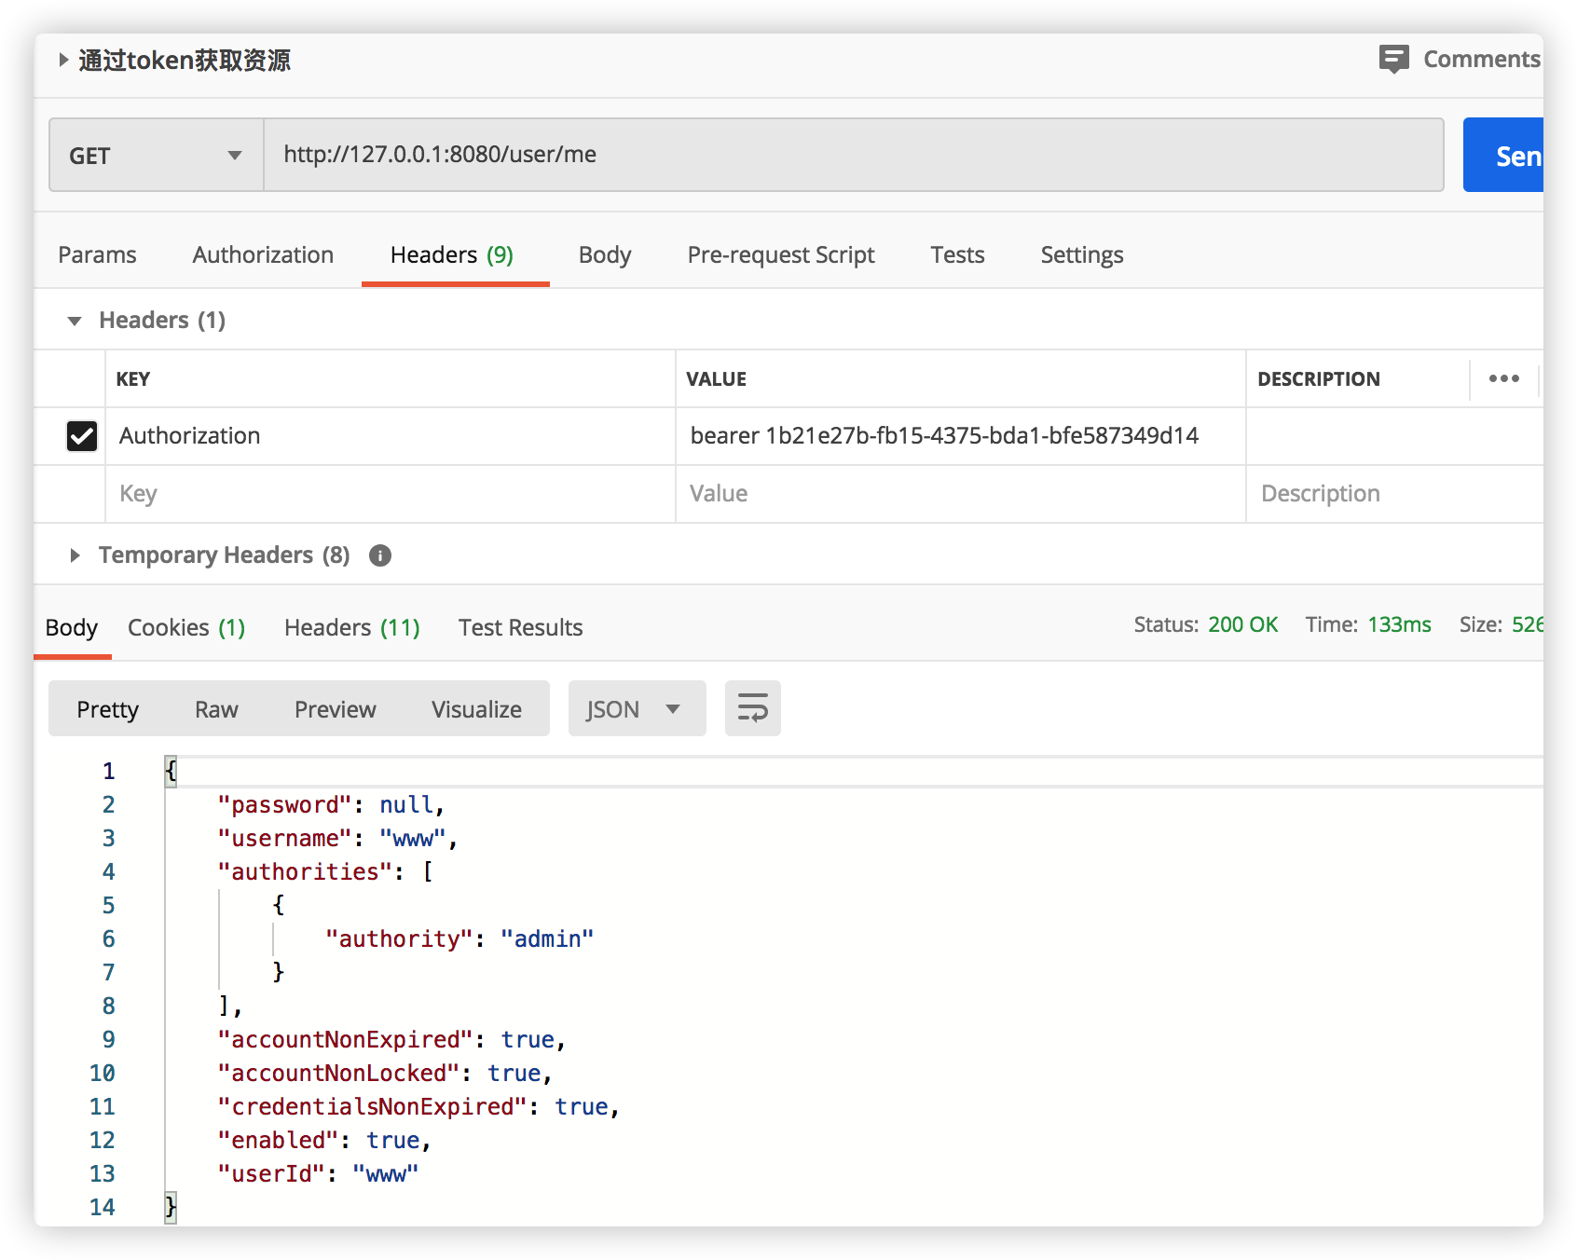Click the bearer token value cell

[944, 435]
